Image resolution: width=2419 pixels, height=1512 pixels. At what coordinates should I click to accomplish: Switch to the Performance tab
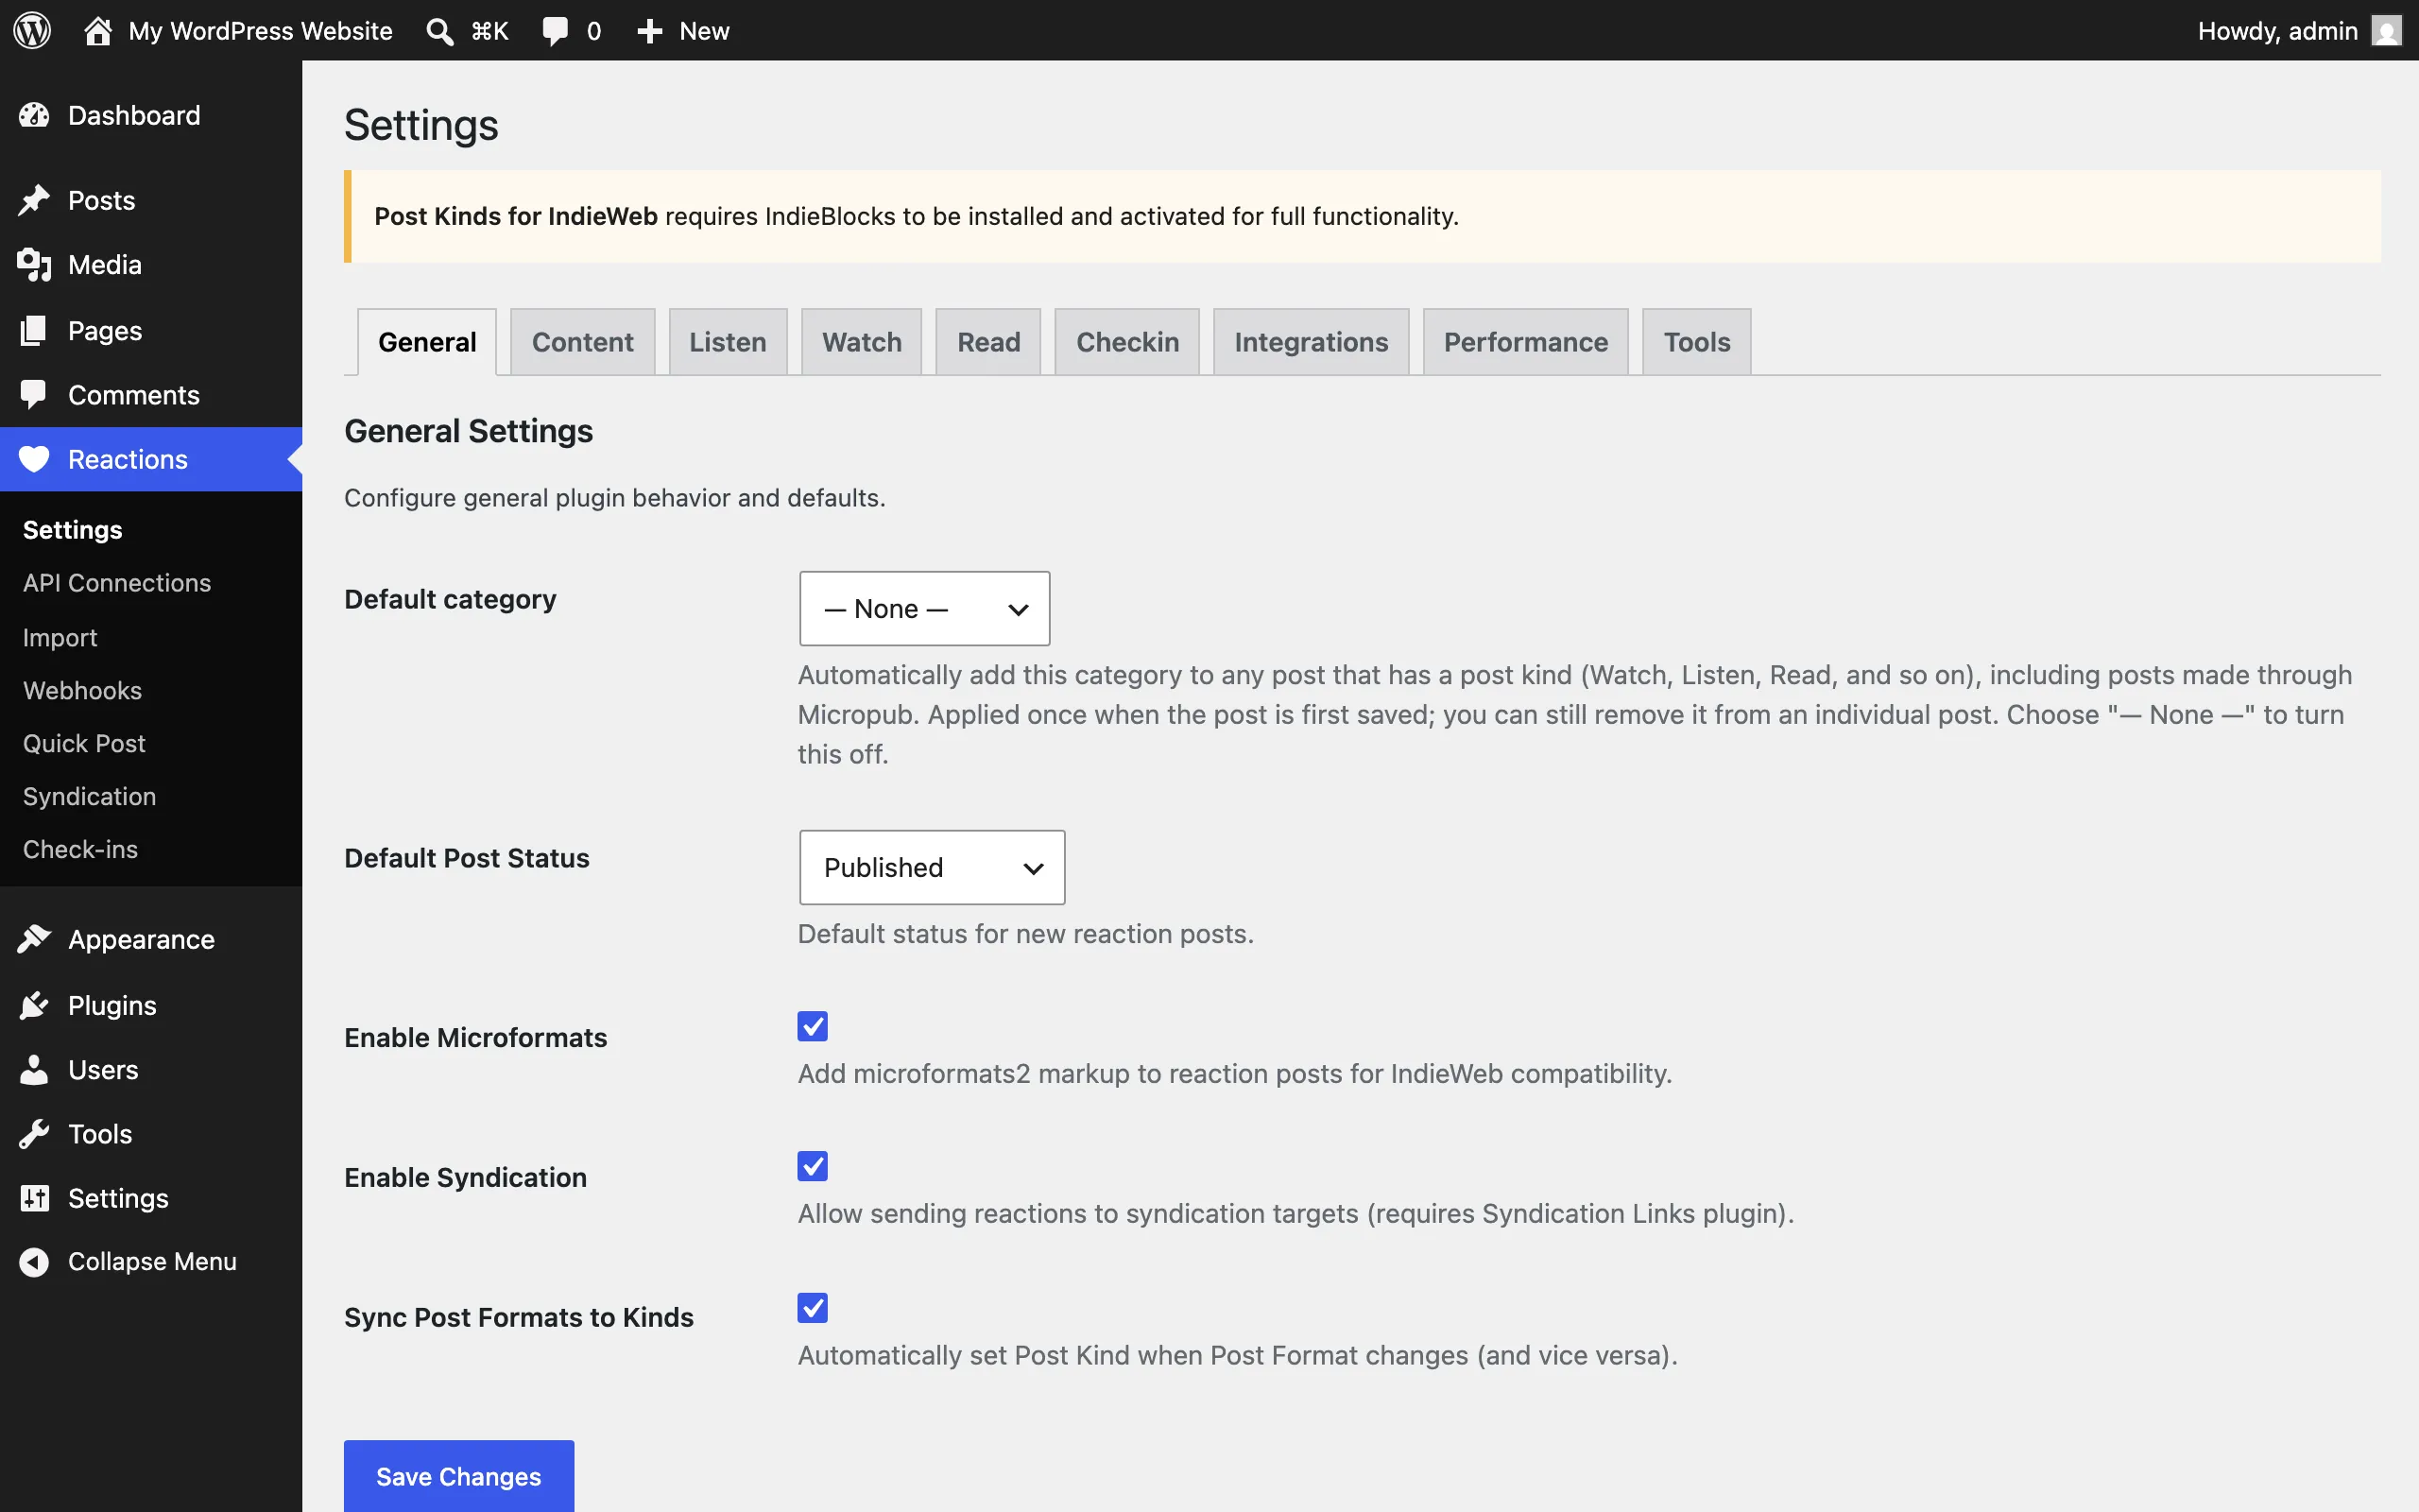click(x=1525, y=342)
